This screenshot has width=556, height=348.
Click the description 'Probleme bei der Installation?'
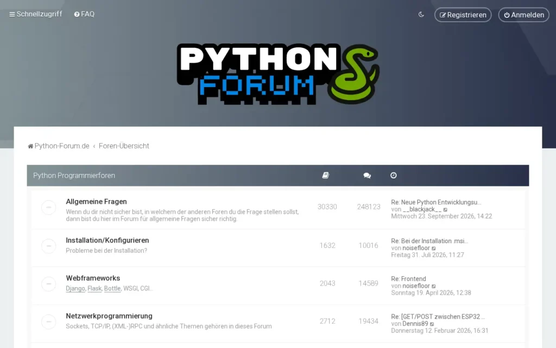click(x=106, y=250)
